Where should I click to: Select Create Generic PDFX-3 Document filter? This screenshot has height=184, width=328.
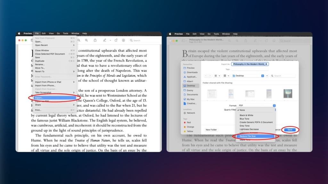pyautogui.click(x=256, y=122)
